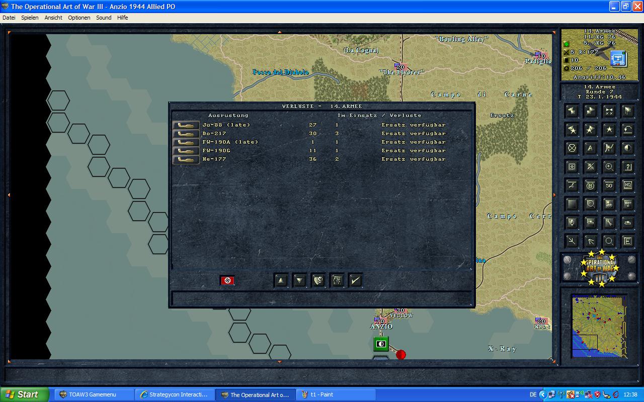Click the overview minimap thumbnail
Screen dimensions: 644x402
(599, 326)
